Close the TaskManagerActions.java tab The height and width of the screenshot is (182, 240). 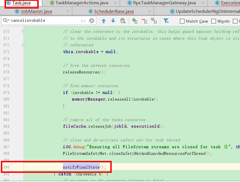[x=116, y=3]
